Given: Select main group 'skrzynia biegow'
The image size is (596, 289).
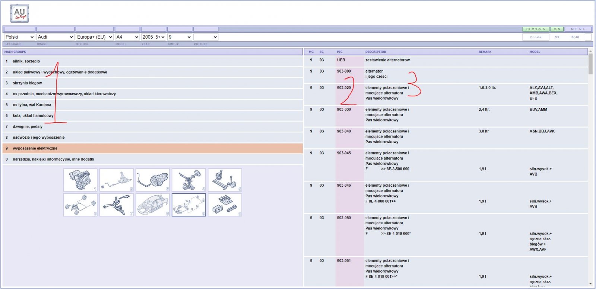Looking at the screenshot, I should (153, 83).
